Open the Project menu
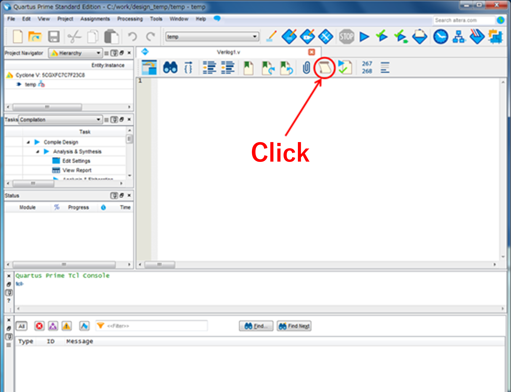The image size is (511, 392). (65, 19)
